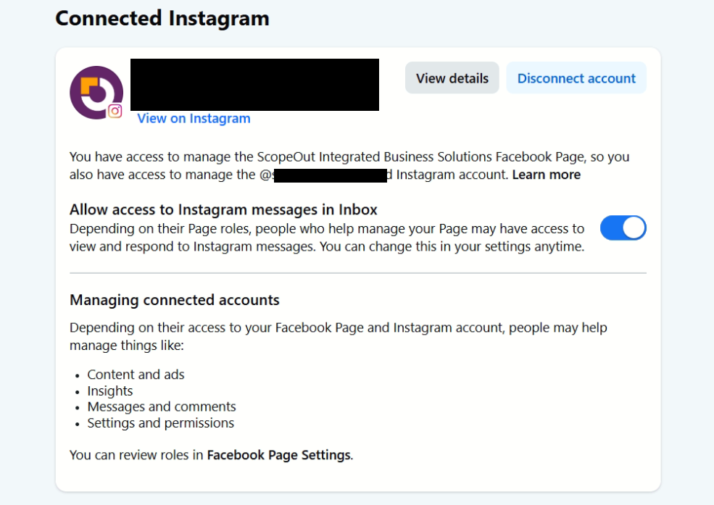714x505 pixels.
Task: Open the View on Instagram link
Action: point(194,119)
